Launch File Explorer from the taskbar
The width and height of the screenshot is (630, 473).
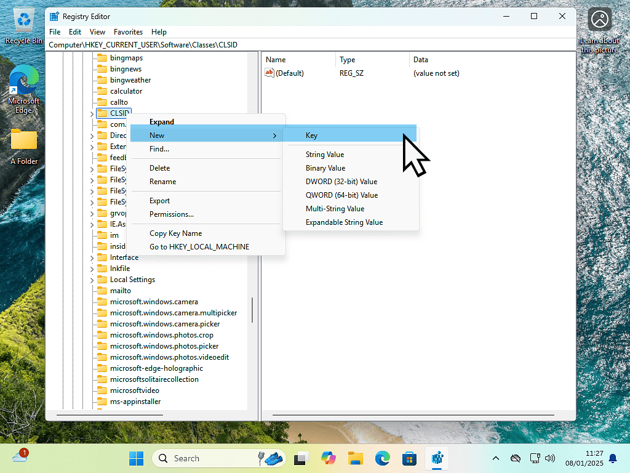point(355,458)
